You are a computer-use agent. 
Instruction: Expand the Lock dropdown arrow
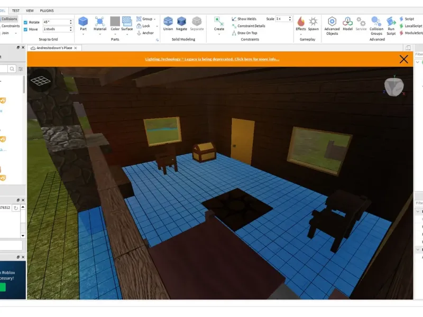coord(157,26)
